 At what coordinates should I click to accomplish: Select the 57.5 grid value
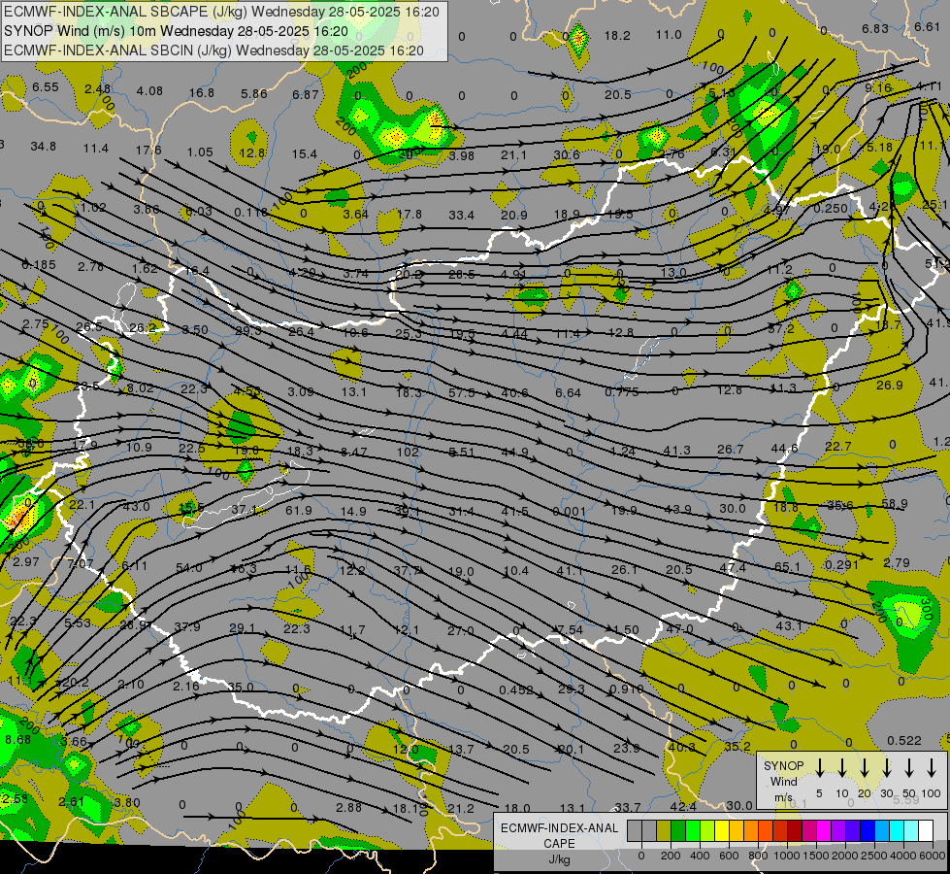click(462, 392)
